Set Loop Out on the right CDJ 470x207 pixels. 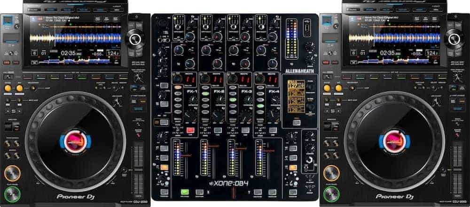coord(339,88)
